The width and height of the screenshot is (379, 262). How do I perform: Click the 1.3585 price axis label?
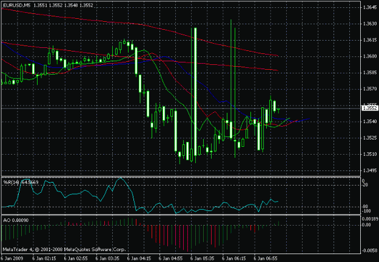pos(369,73)
